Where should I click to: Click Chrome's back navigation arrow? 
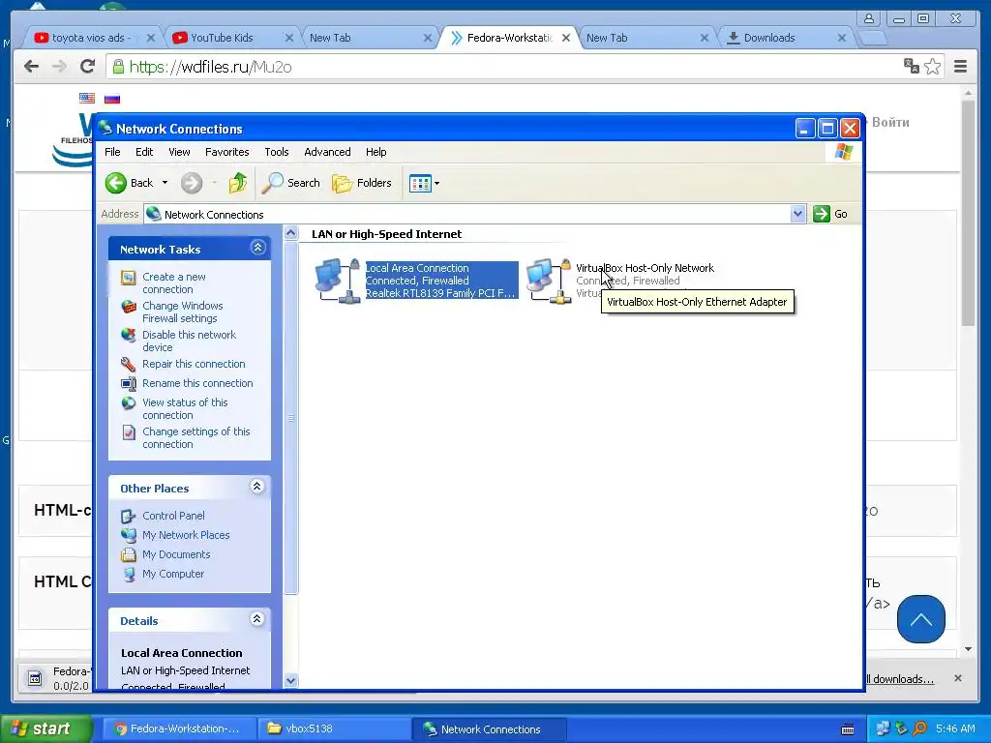pyautogui.click(x=31, y=67)
